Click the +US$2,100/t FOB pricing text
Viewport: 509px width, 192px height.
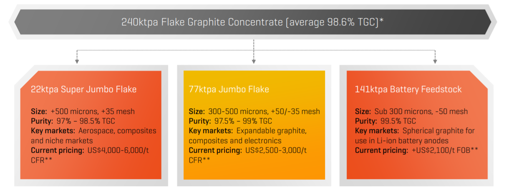click(443, 151)
